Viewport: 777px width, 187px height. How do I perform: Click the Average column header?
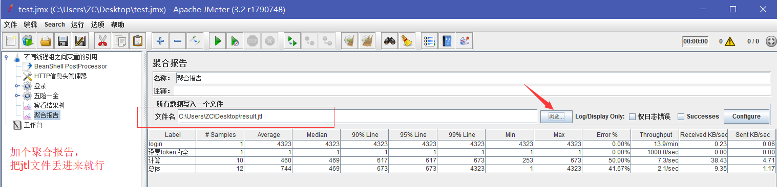tap(268, 134)
